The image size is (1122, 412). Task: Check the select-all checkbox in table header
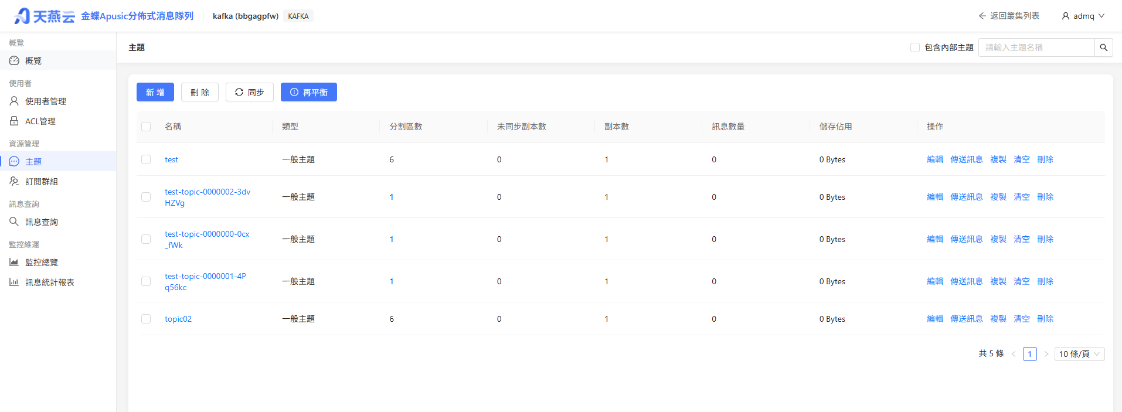tap(146, 127)
